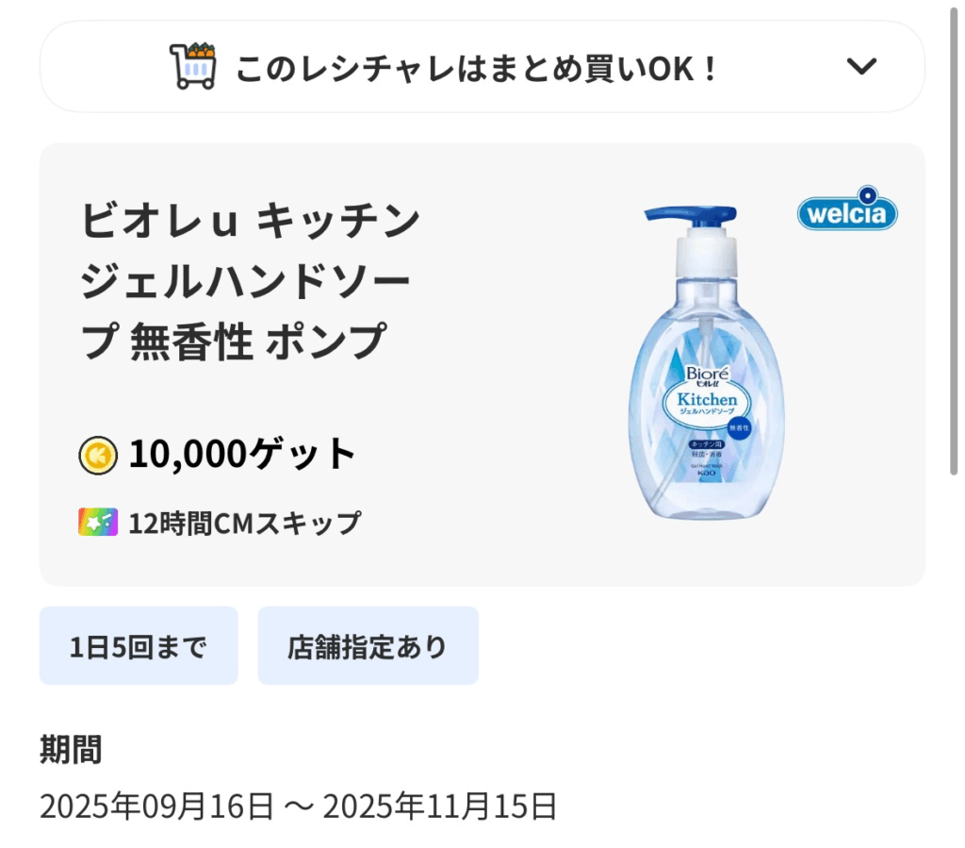Click the gold coin icon
The image size is (965, 848).
coord(98,455)
